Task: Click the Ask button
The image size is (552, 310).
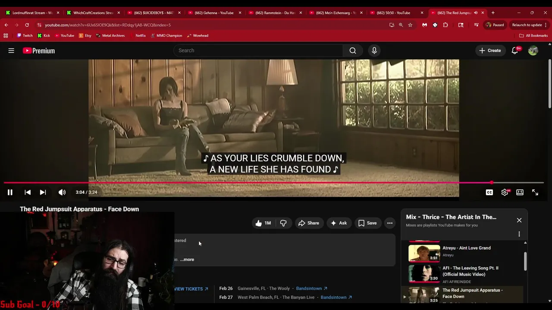Action: click(x=339, y=223)
